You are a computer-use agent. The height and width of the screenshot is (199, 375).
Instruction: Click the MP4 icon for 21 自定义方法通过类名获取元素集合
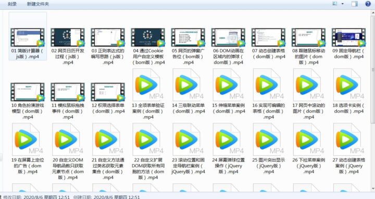click(108, 140)
